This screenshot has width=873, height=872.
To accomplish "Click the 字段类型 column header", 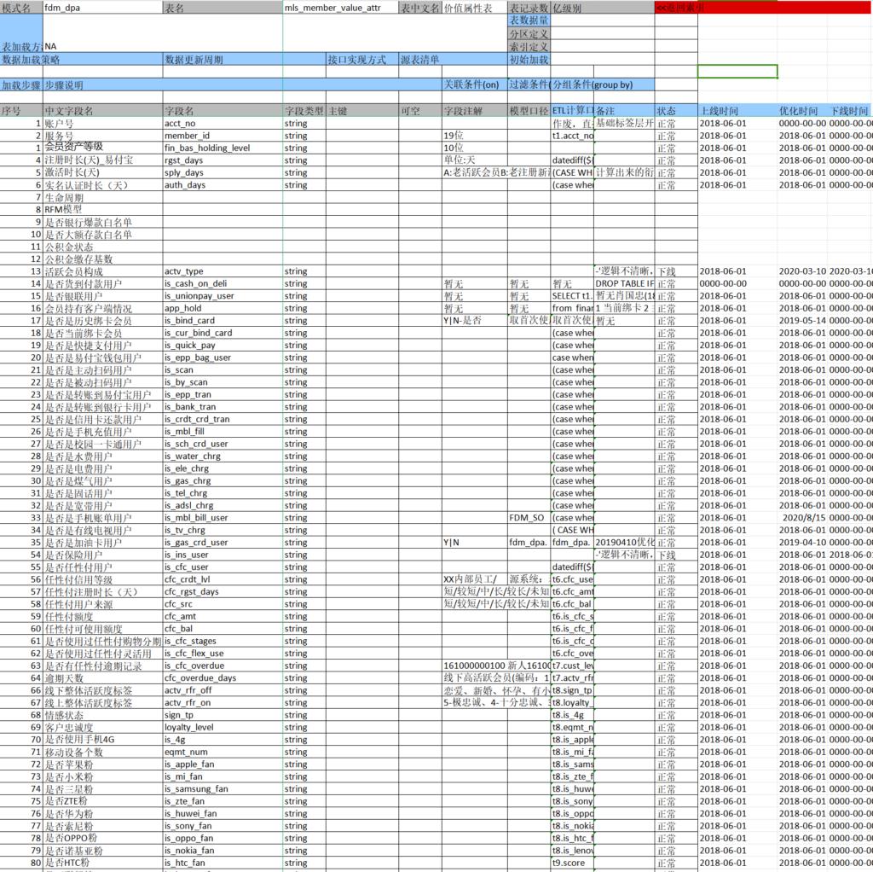I will click(x=304, y=111).
